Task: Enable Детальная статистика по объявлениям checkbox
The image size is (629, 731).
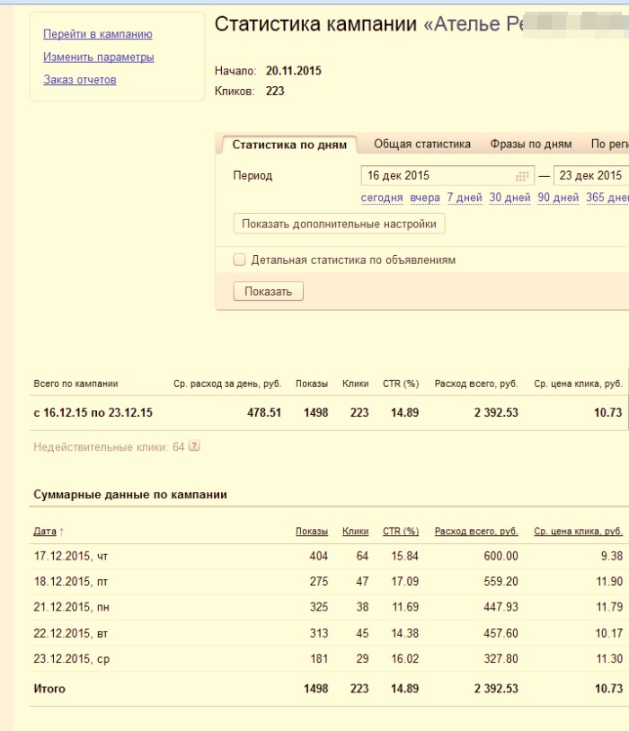Action: coord(240,260)
